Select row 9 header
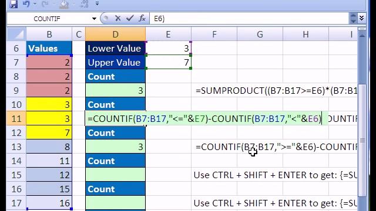Viewport: 376px width, 211px height. click(x=16, y=90)
